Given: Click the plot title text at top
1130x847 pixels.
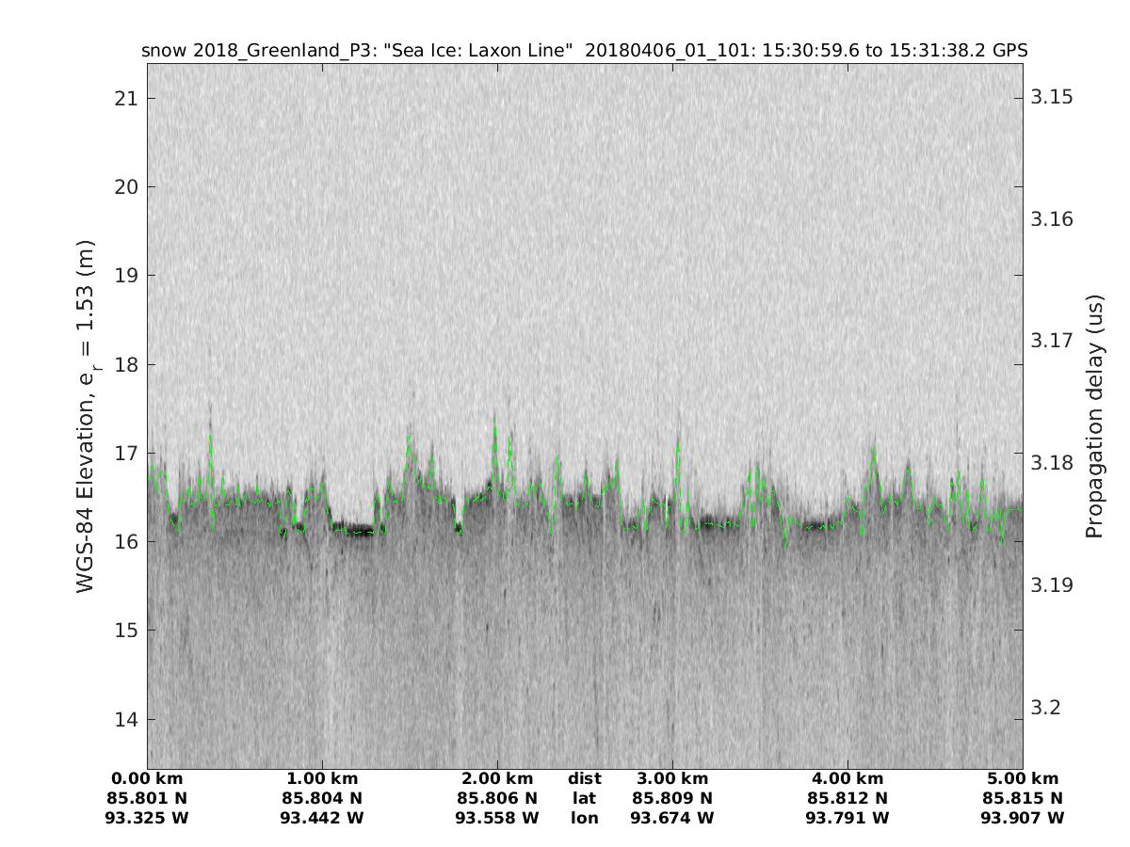Looking at the screenshot, I should (x=584, y=51).
